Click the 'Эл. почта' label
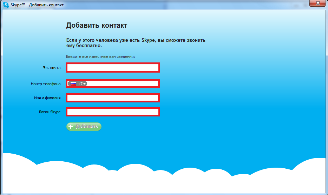 52,68
